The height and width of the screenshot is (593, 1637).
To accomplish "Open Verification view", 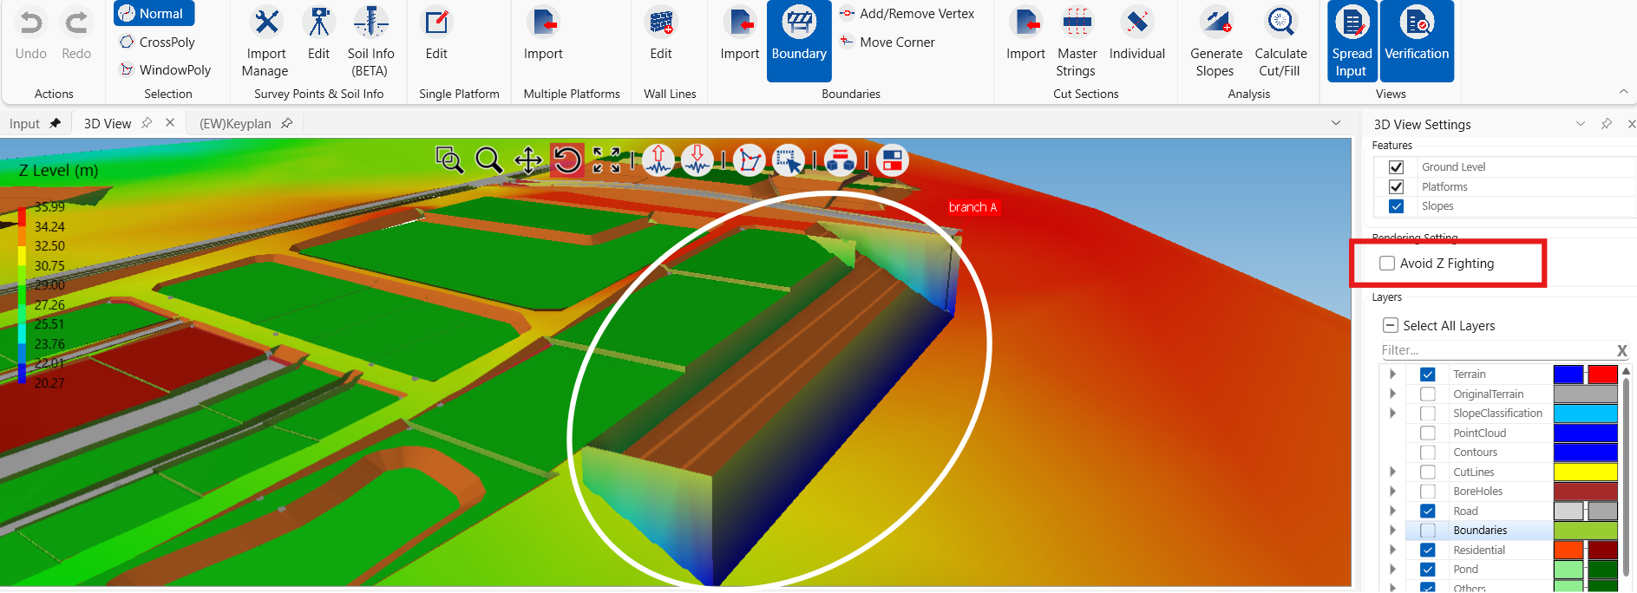I will click(1417, 41).
